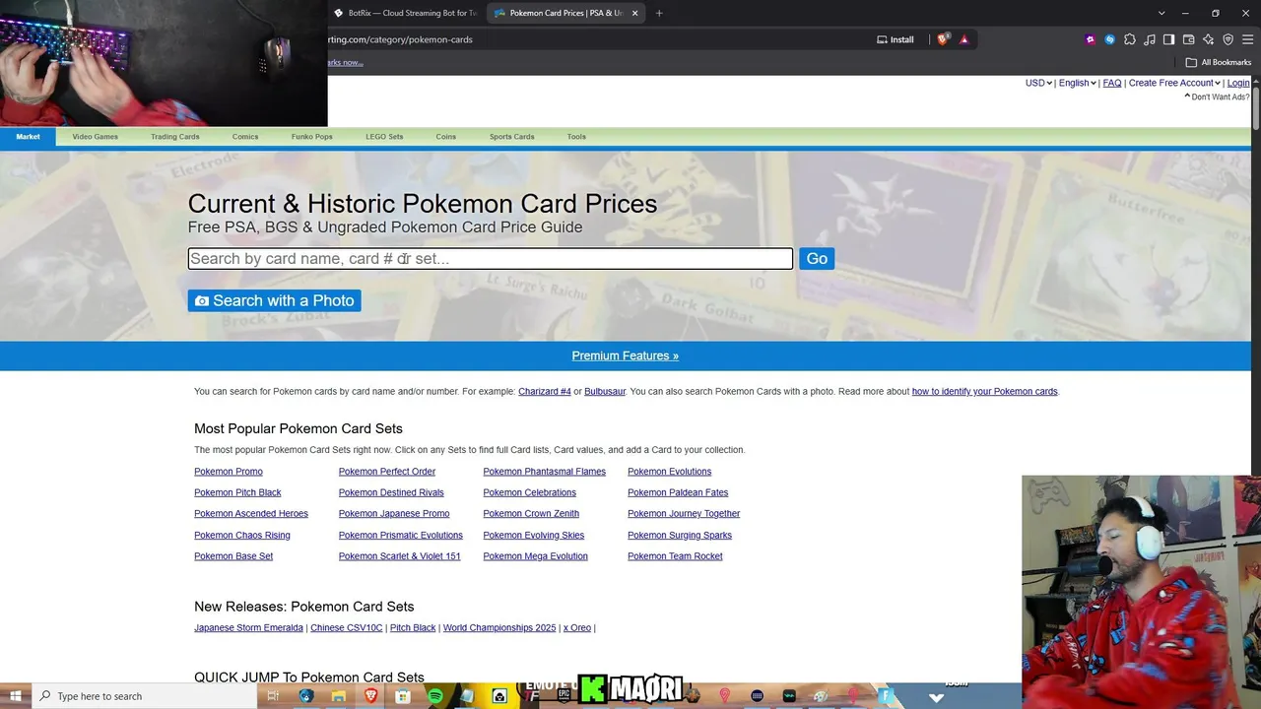Open the Pokemon Crown Zenith set
This screenshot has width=1261, height=709.
pyautogui.click(x=531, y=513)
